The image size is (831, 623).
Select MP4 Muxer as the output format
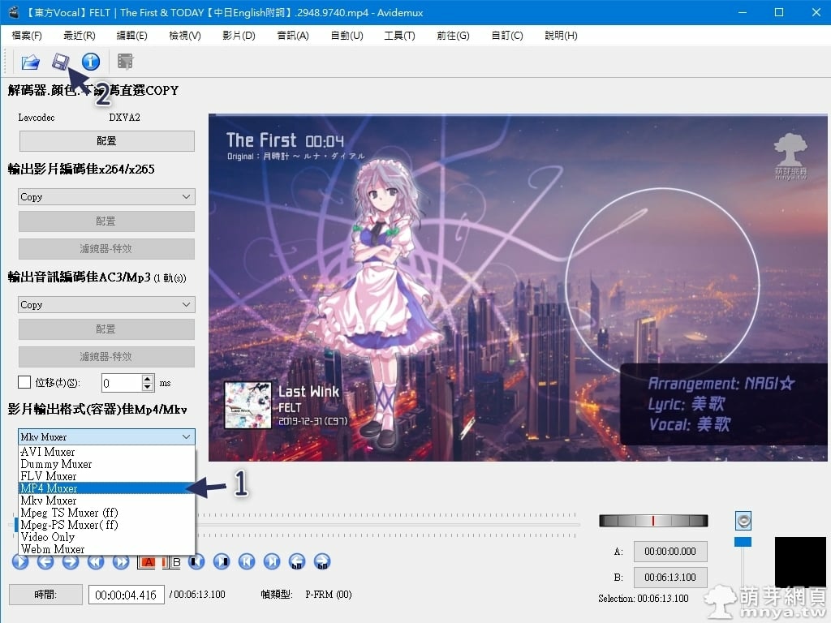[106, 488]
